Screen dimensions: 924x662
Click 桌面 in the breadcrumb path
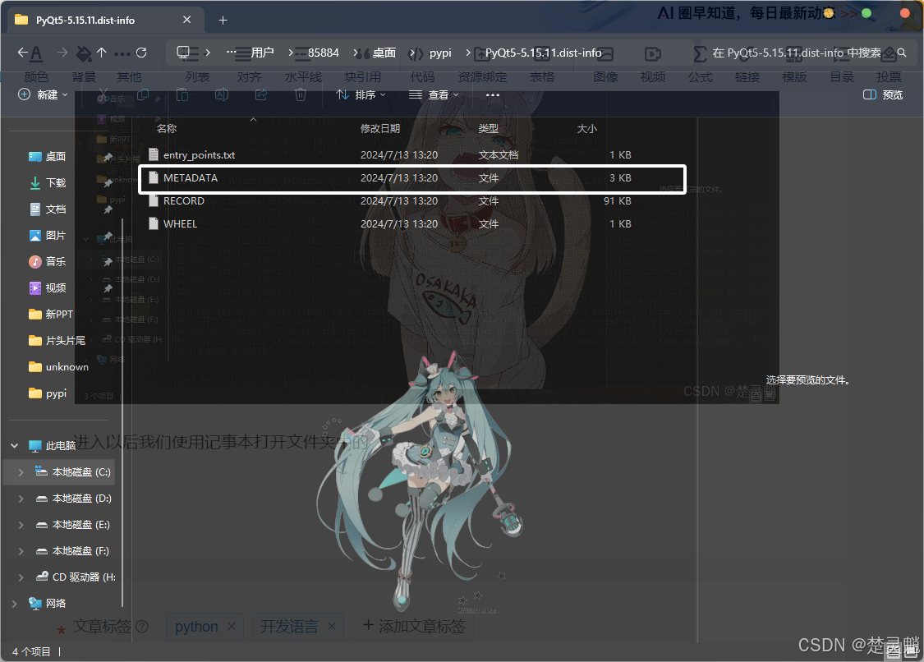(x=384, y=53)
